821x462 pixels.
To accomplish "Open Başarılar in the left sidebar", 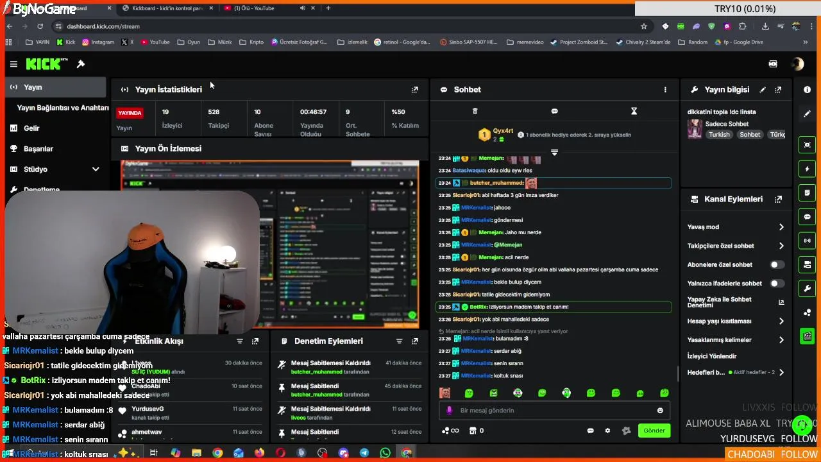I will [38, 149].
